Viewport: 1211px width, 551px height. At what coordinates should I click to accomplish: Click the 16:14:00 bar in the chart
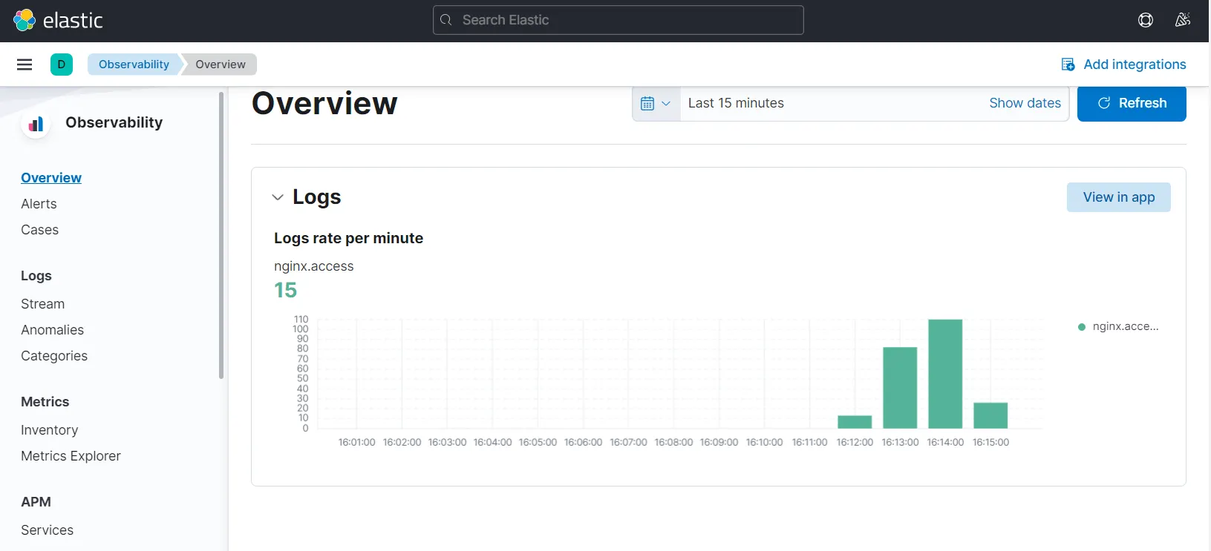[945, 374]
